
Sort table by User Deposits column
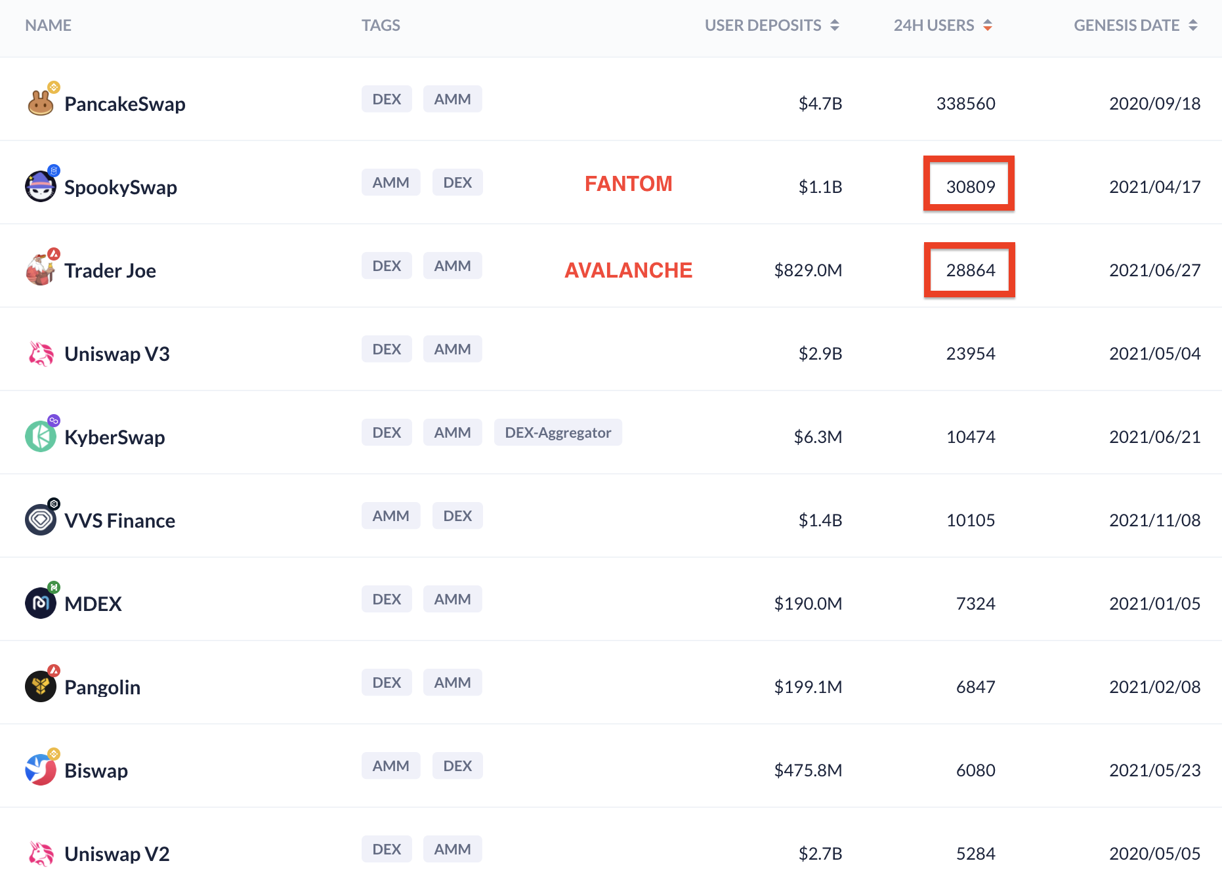pyautogui.click(x=772, y=26)
